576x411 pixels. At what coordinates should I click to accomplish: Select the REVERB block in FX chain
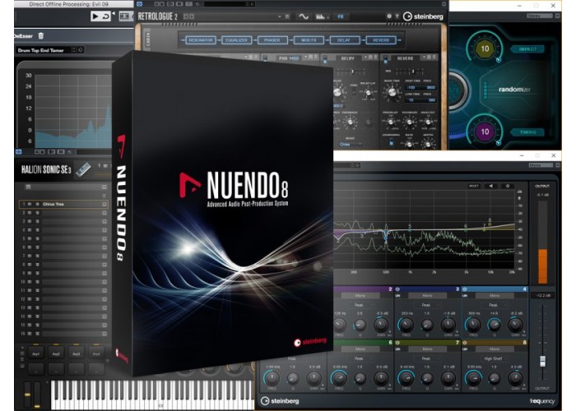pyautogui.click(x=381, y=40)
